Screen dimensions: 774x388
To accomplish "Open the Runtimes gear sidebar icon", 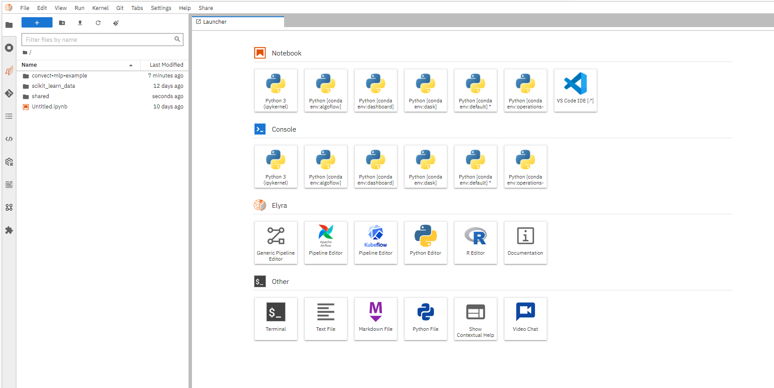I will coord(9,162).
